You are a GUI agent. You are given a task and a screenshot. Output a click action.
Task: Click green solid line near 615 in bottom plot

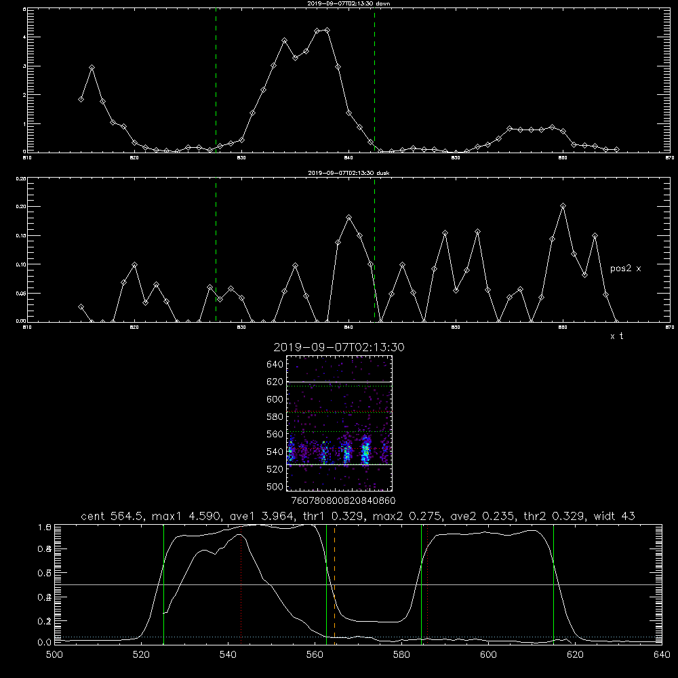coord(553,584)
